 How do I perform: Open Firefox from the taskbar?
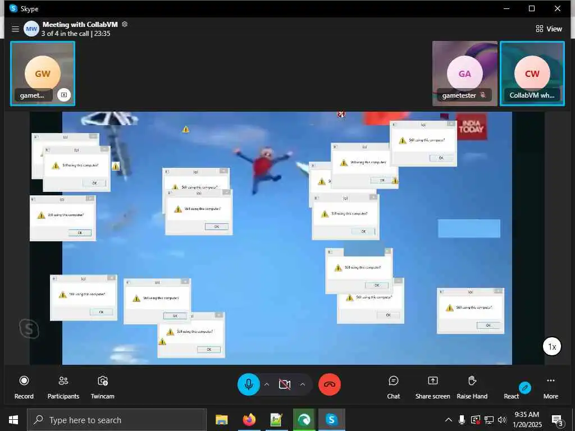[x=249, y=420]
